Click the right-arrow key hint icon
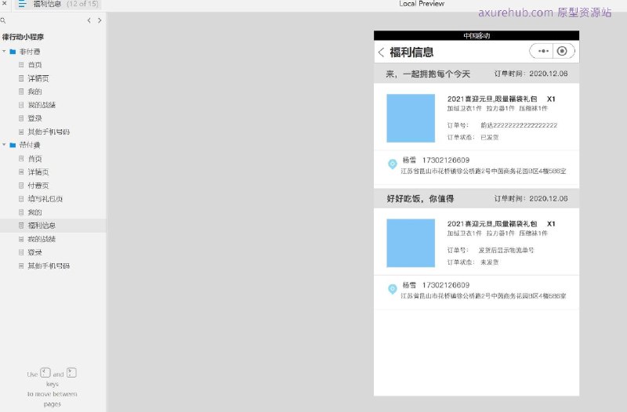The width and height of the screenshot is (627, 412). [71, 373]
